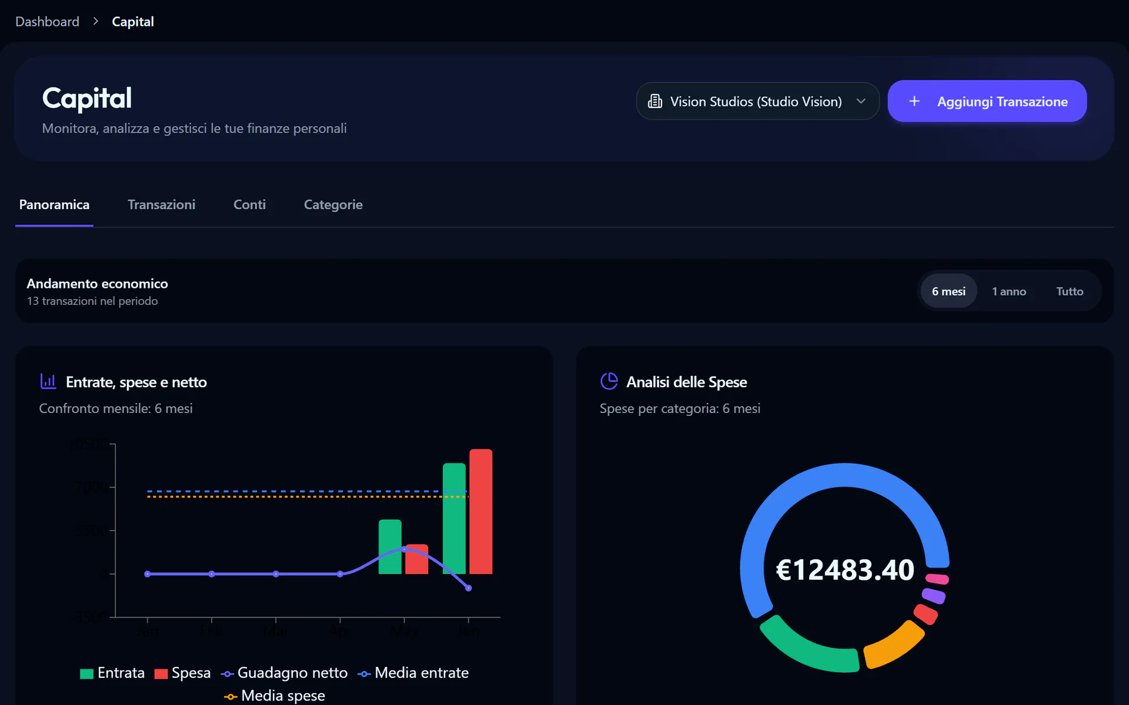Click the Capital breadcrumb item
Viewport: 1129px width, 705px height.
click(133, 22)
